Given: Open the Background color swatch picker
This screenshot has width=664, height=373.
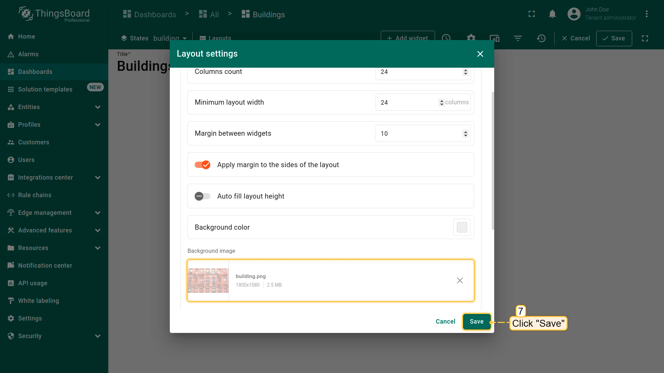Looking at the screenshot, I should 462,227.
